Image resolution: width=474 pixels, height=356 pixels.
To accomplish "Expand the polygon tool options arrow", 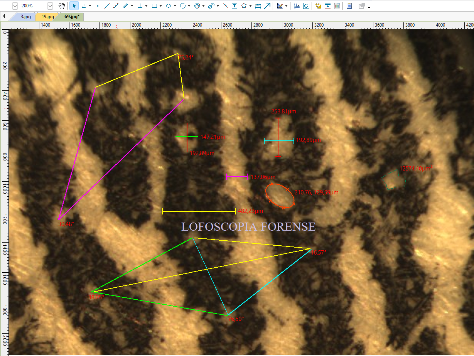I will click(x=250, y=6).
